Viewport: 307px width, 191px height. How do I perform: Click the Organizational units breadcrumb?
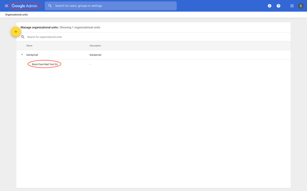[16, 15]
